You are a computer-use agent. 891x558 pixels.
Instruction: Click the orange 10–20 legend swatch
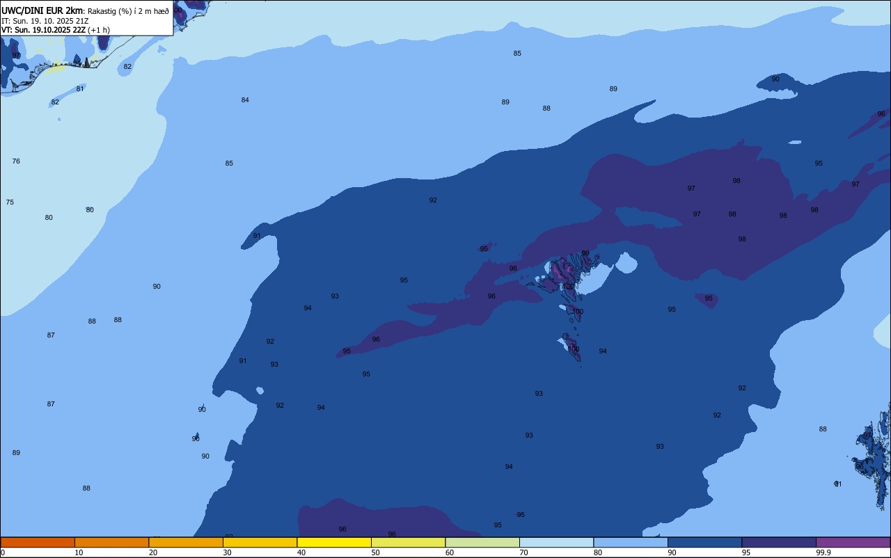click(x=111, y=542)
